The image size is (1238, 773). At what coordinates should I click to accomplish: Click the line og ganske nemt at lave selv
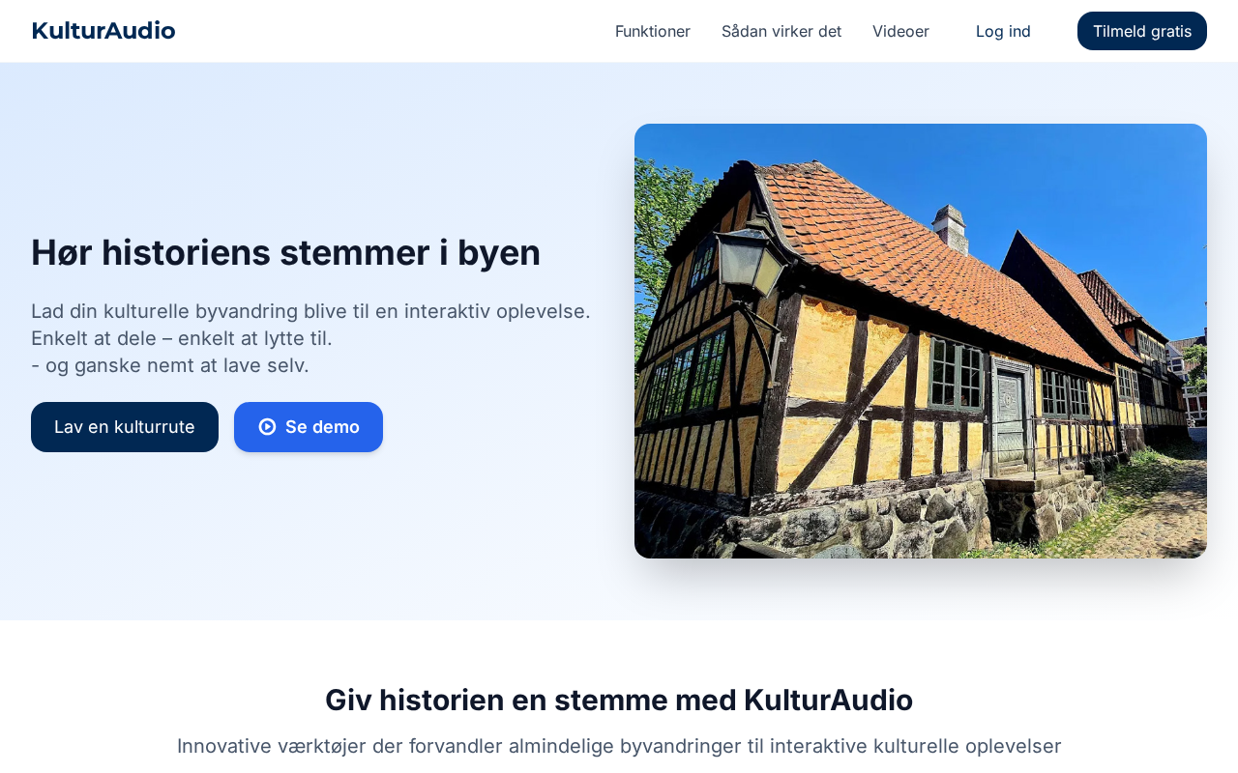[x=170, y=365]
